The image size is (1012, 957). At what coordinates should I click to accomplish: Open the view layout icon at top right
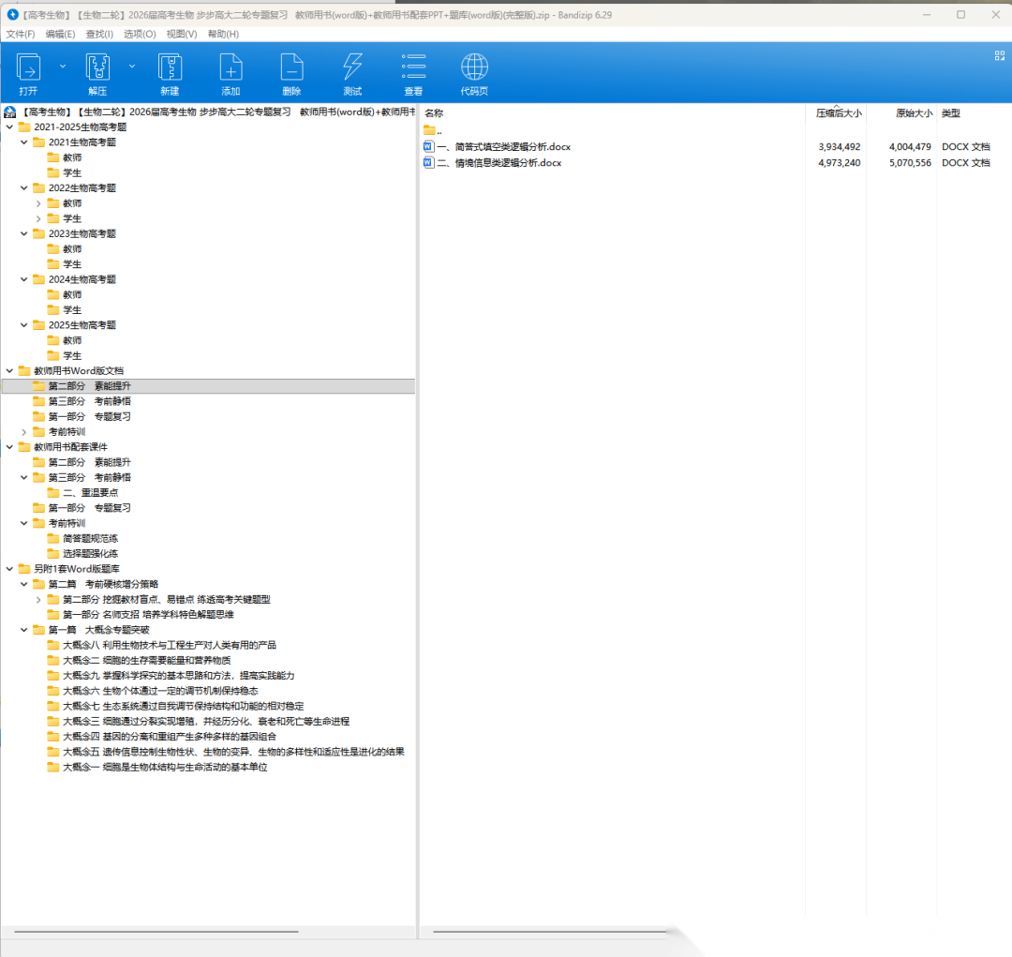(999, 56)
